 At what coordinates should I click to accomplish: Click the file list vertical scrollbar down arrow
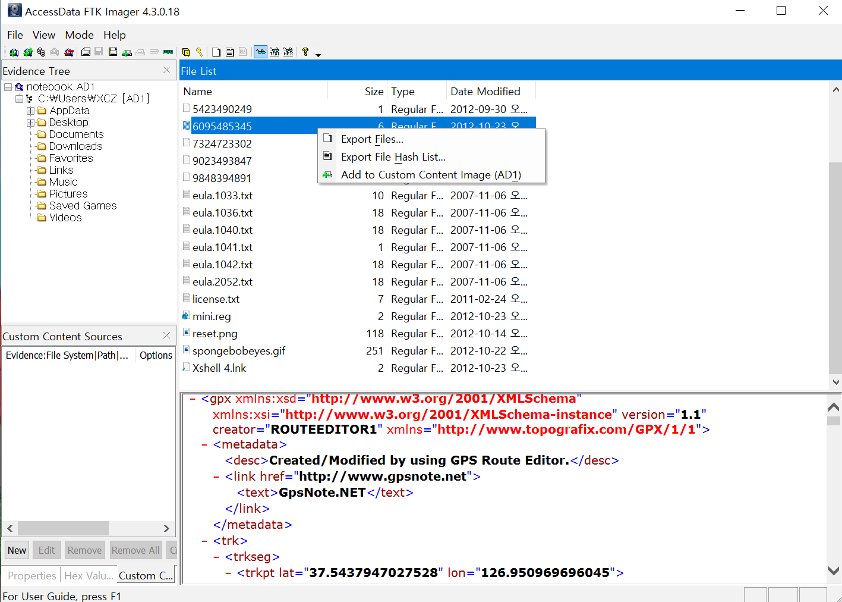[835, 382]
